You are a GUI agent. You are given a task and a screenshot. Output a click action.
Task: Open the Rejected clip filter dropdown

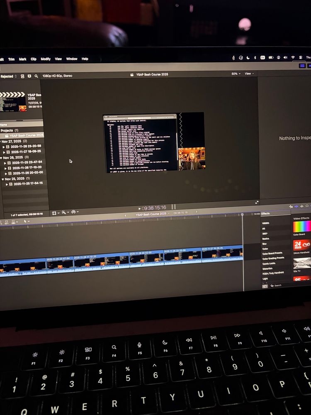click(x=8, y=76)
